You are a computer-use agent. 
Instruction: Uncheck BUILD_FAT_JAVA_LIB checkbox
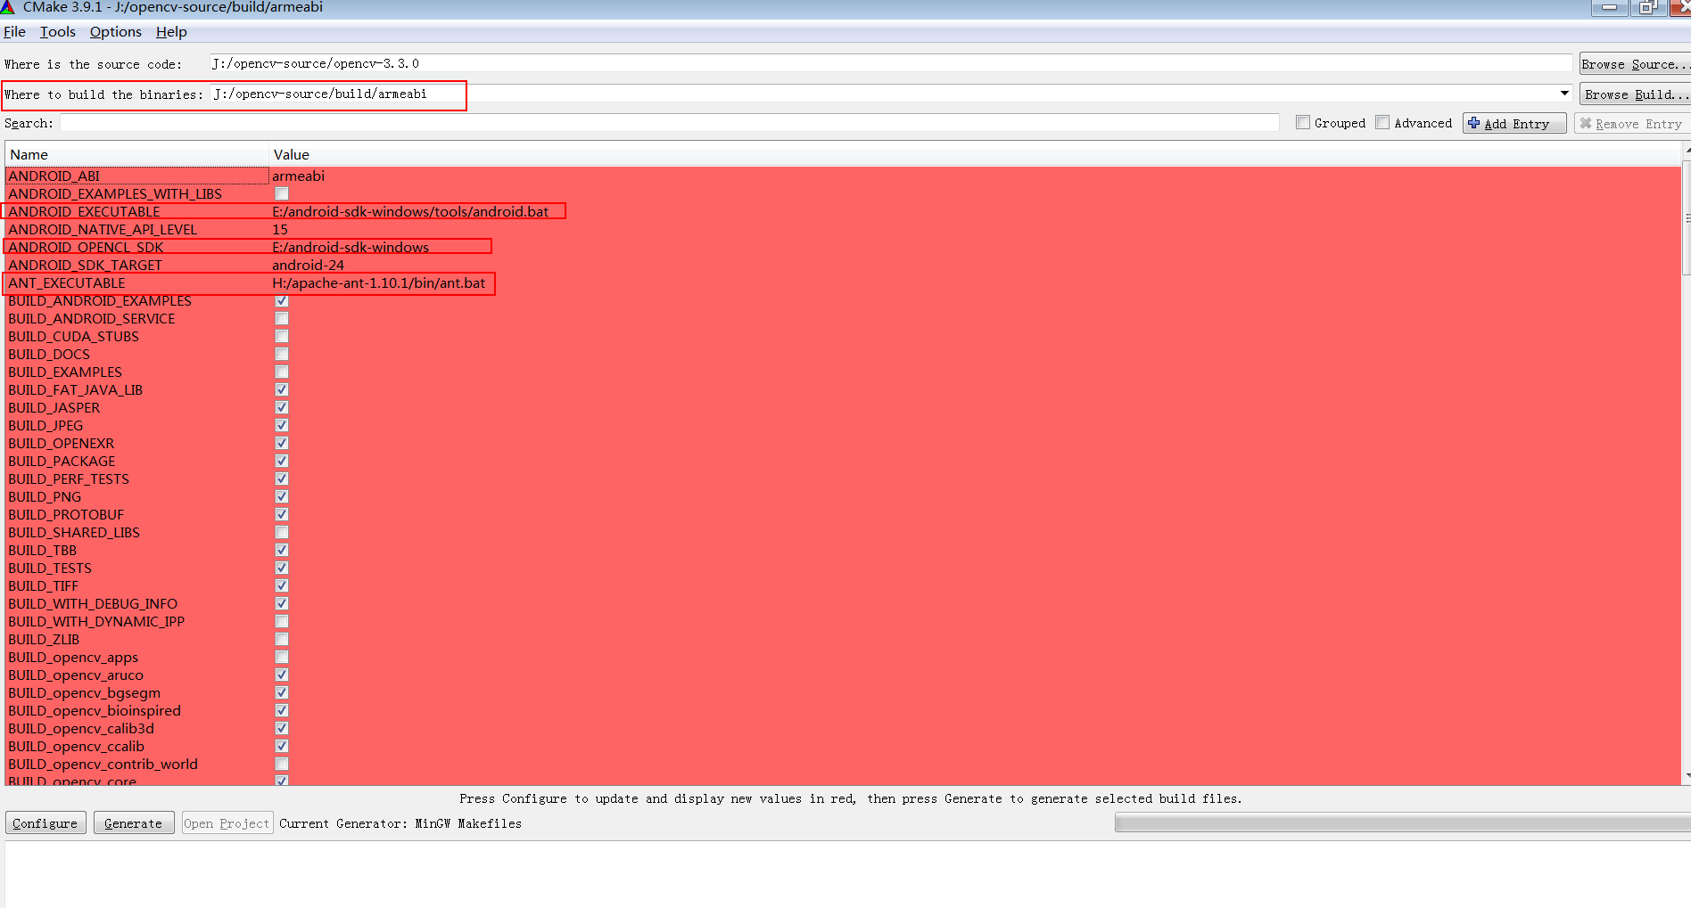tap(282, 390)
